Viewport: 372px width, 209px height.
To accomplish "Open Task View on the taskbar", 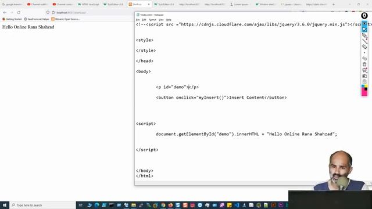I will 80,205.
